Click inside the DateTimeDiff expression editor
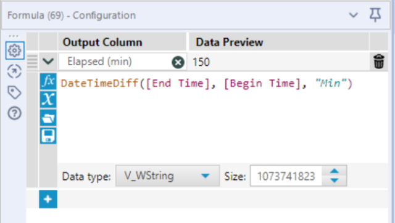This screenshot has width=395, height=223. 223,118
